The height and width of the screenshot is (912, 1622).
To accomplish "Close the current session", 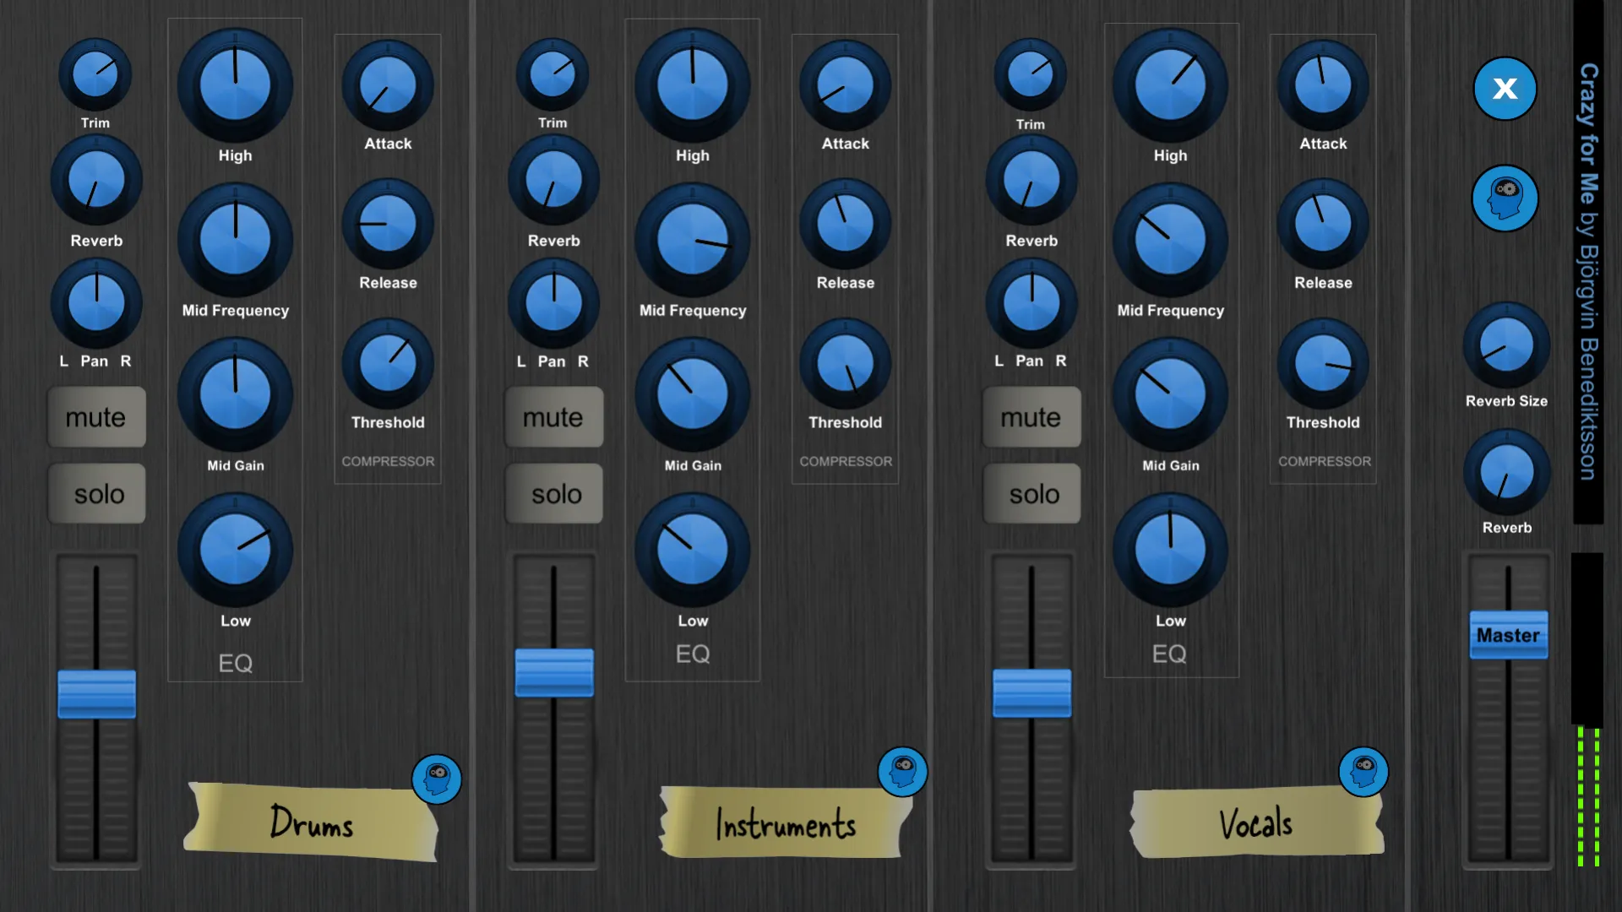I will (x=1505, y=88).
